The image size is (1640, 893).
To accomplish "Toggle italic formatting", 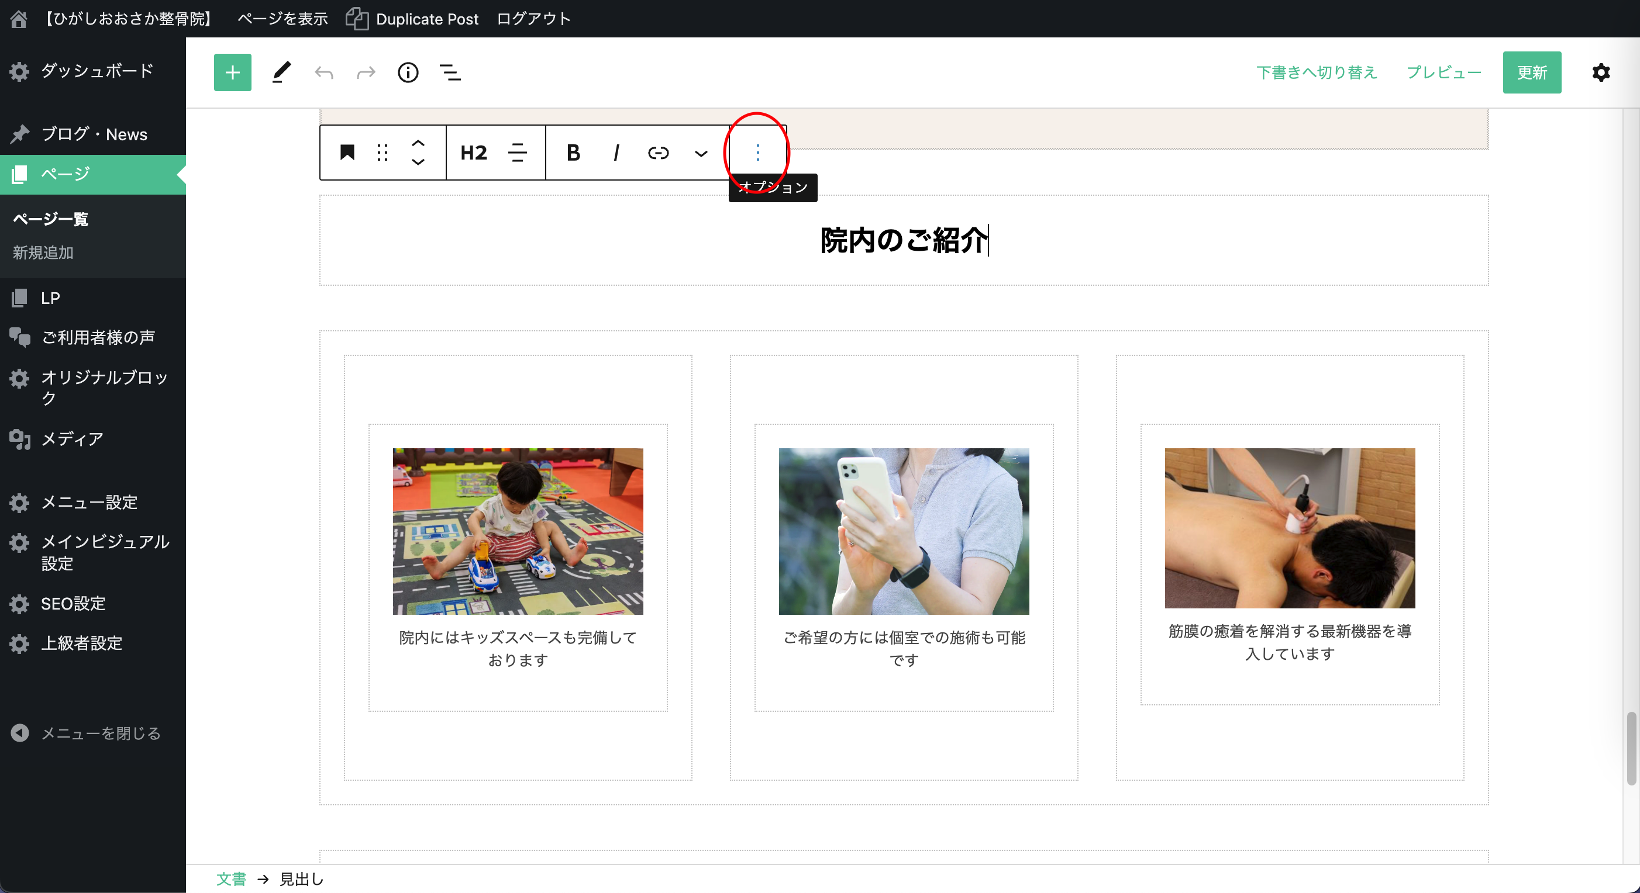I will (x=616, y=153).
